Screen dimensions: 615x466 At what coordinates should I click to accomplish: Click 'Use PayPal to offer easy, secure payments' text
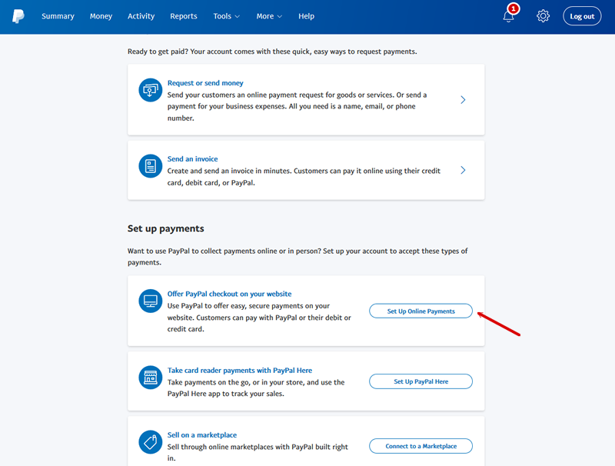pos(259,318)
